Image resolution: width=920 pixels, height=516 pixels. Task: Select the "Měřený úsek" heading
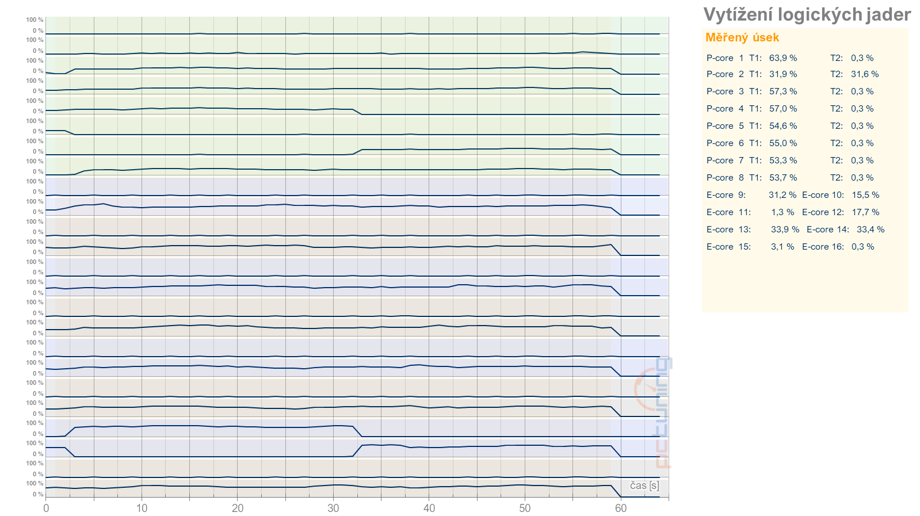point(742,37)
